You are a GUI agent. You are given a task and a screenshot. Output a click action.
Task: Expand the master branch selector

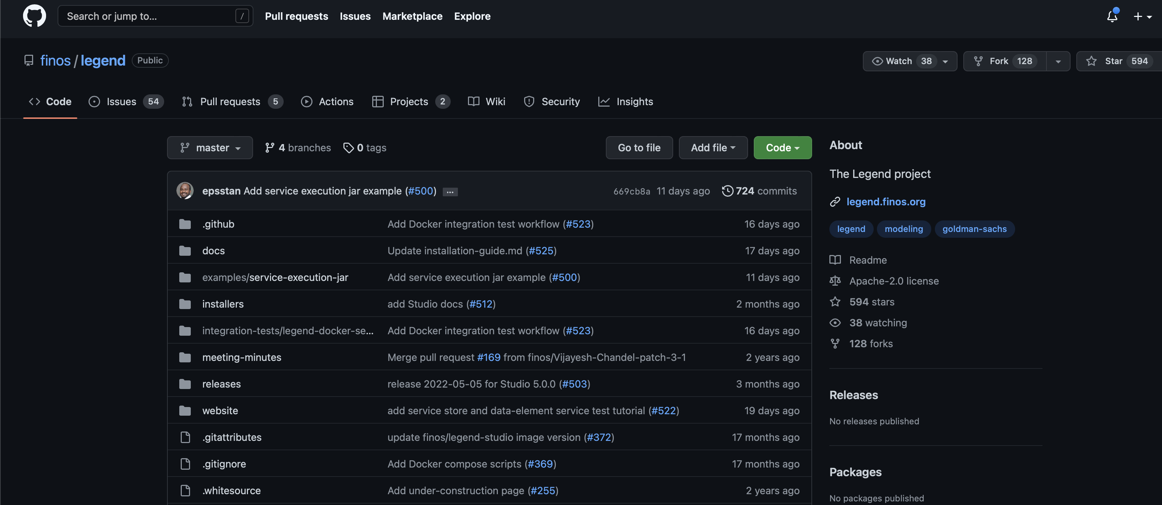click(x=210, y=148)
